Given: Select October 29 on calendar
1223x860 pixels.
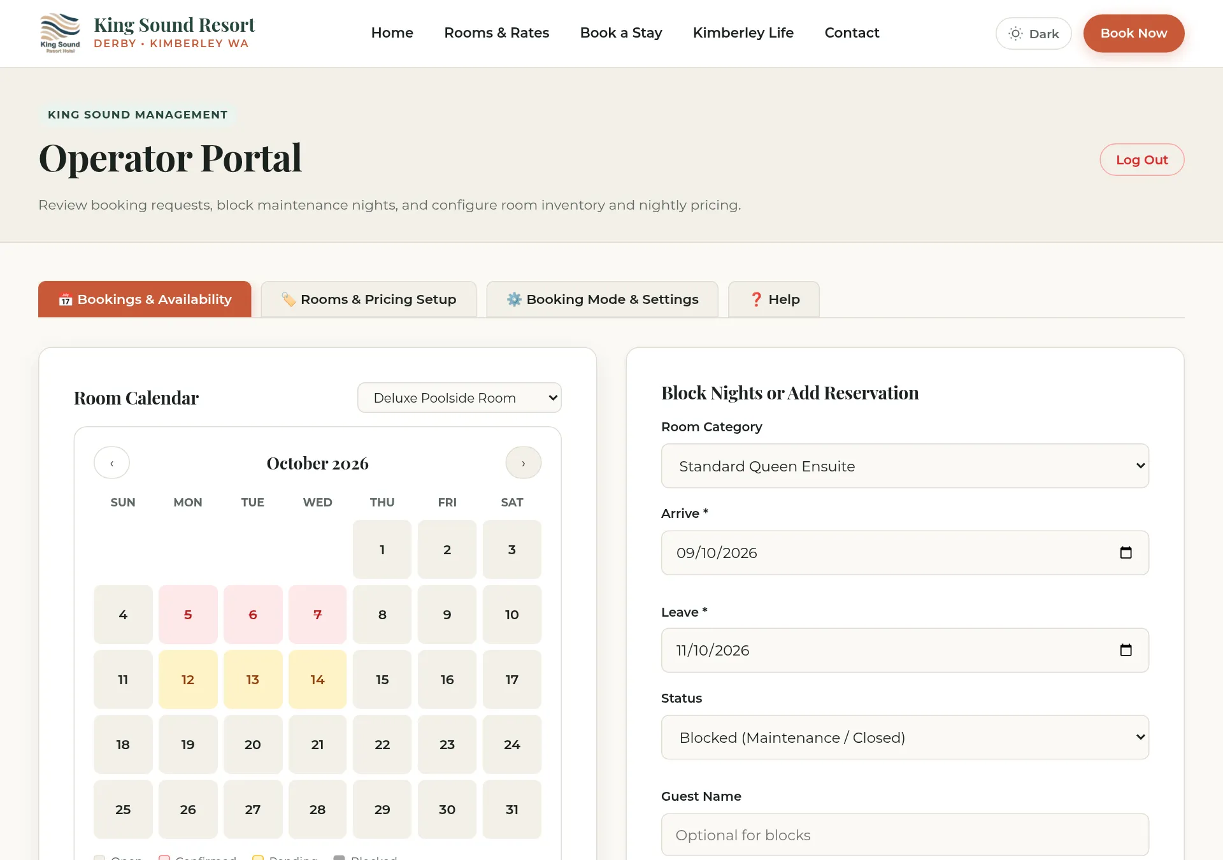Looking at the screenshot, I should (x=382, y=809).
